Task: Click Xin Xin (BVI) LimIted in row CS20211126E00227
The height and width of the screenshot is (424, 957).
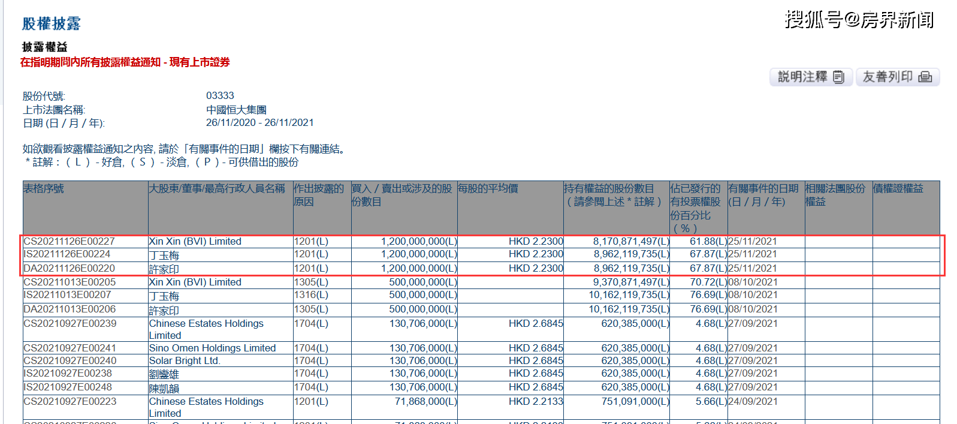Action: click(x=195, y=242)
